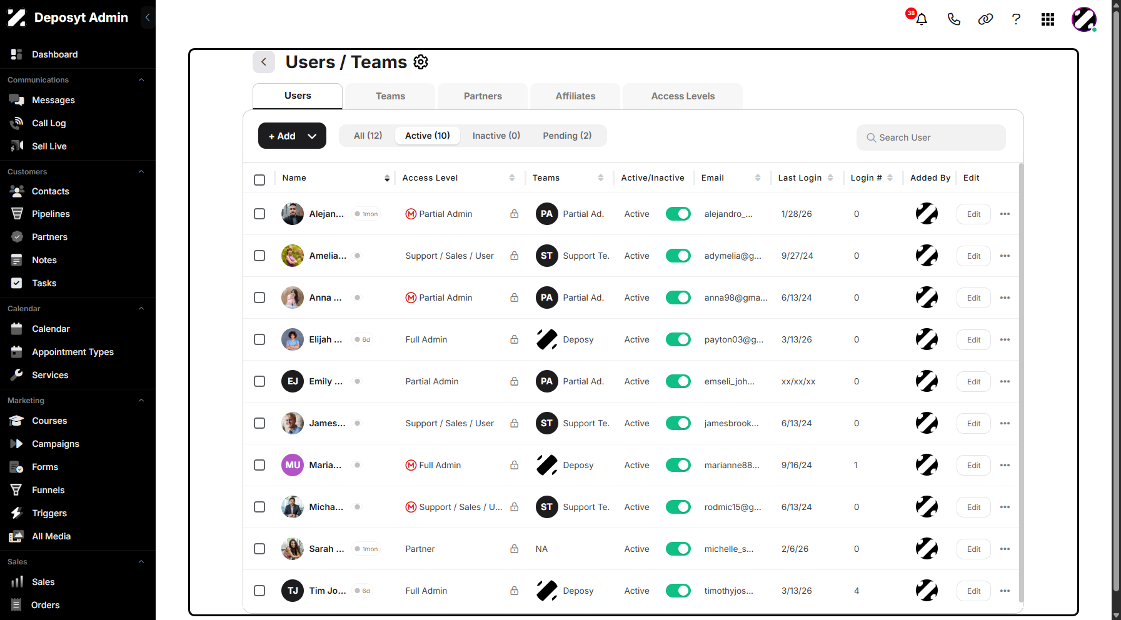Click the phone call icon in header
Image resolution: width=1121 pixels, height=620 pixels.
point(953,19)
